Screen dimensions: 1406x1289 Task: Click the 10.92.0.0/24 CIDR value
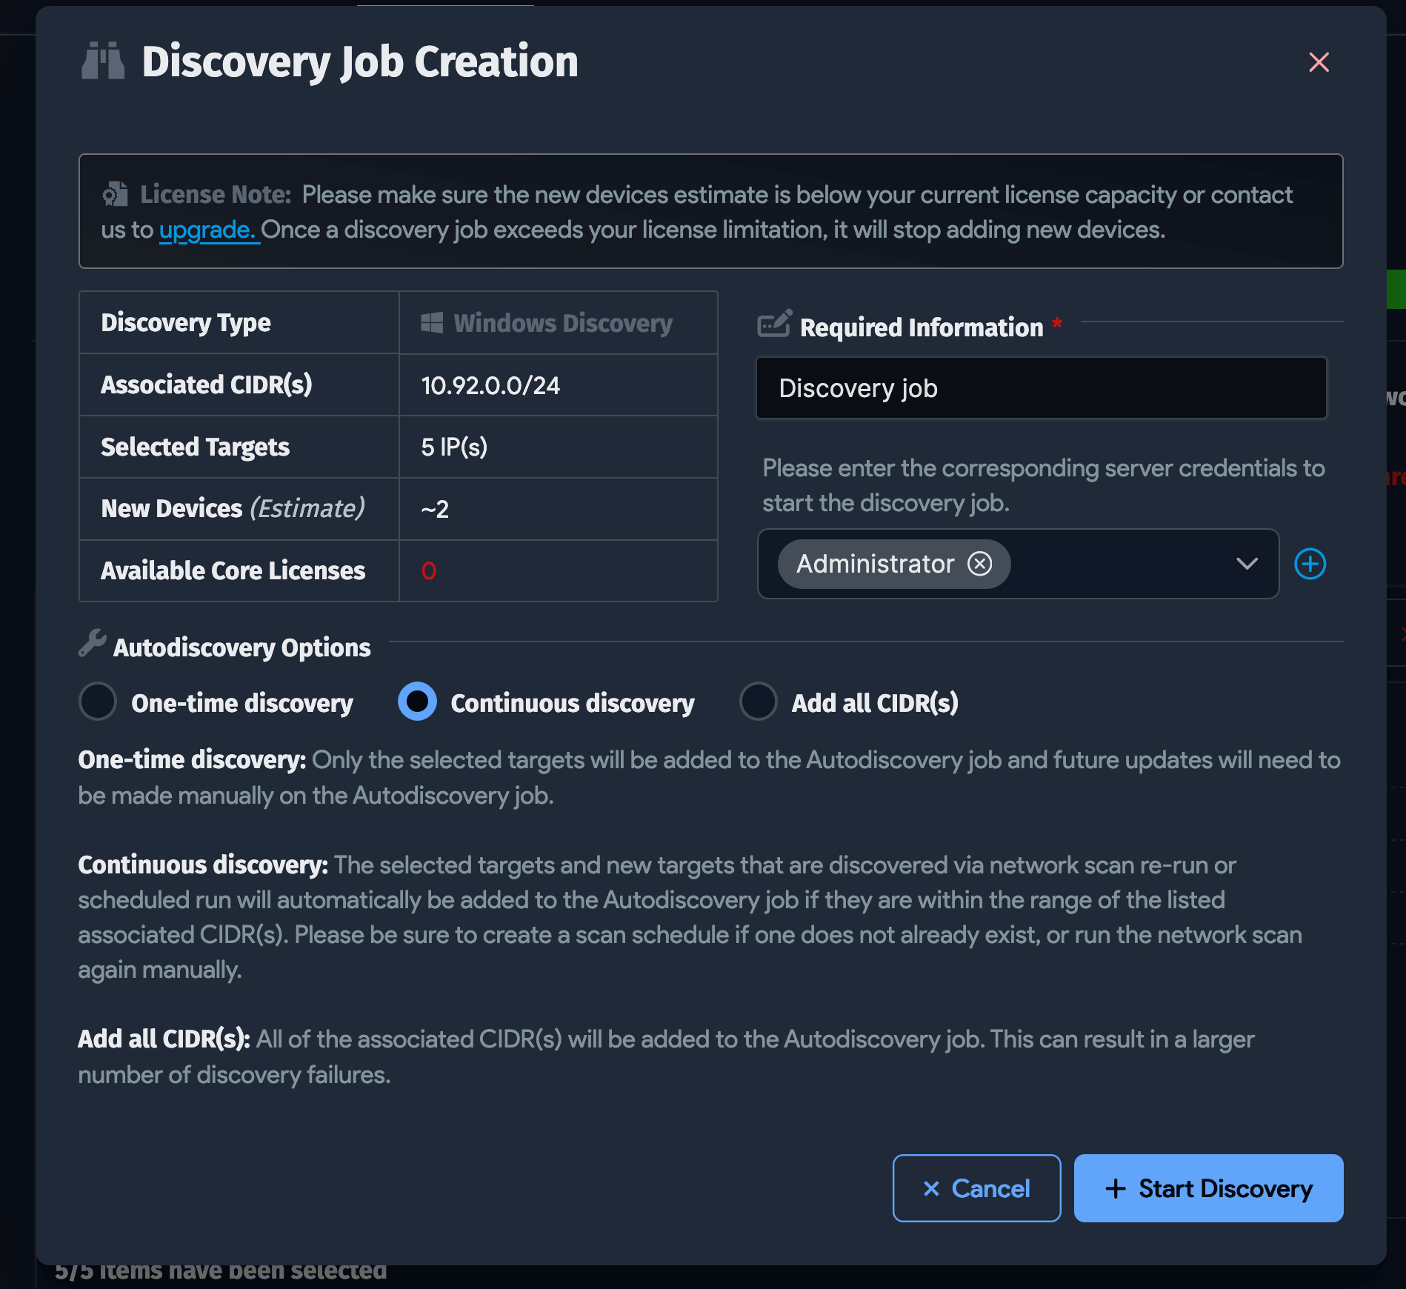490,384
